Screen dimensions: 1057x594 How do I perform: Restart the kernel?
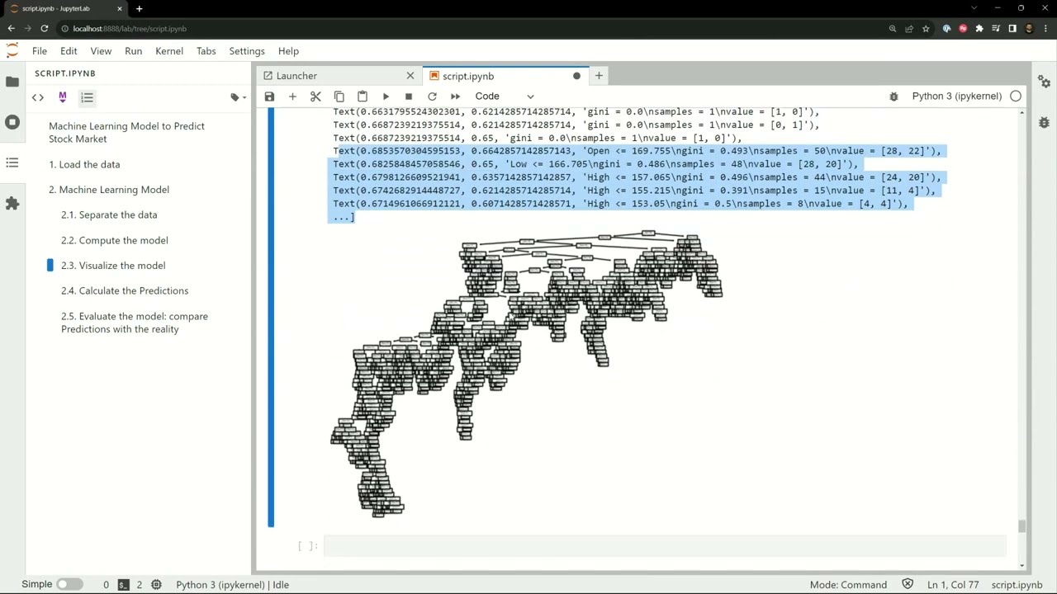432,97
